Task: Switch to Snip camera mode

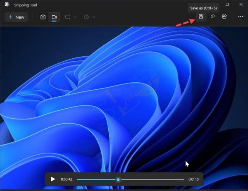Action: (x=43, y=17)
